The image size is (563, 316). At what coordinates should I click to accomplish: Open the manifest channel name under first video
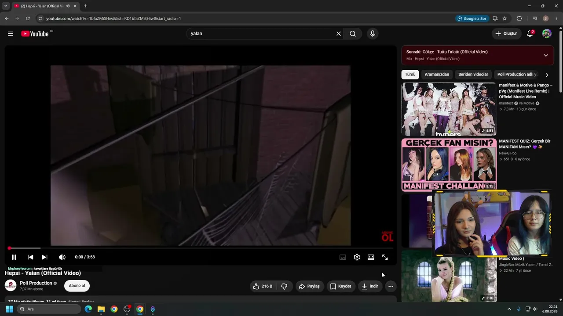click(506, 103)
